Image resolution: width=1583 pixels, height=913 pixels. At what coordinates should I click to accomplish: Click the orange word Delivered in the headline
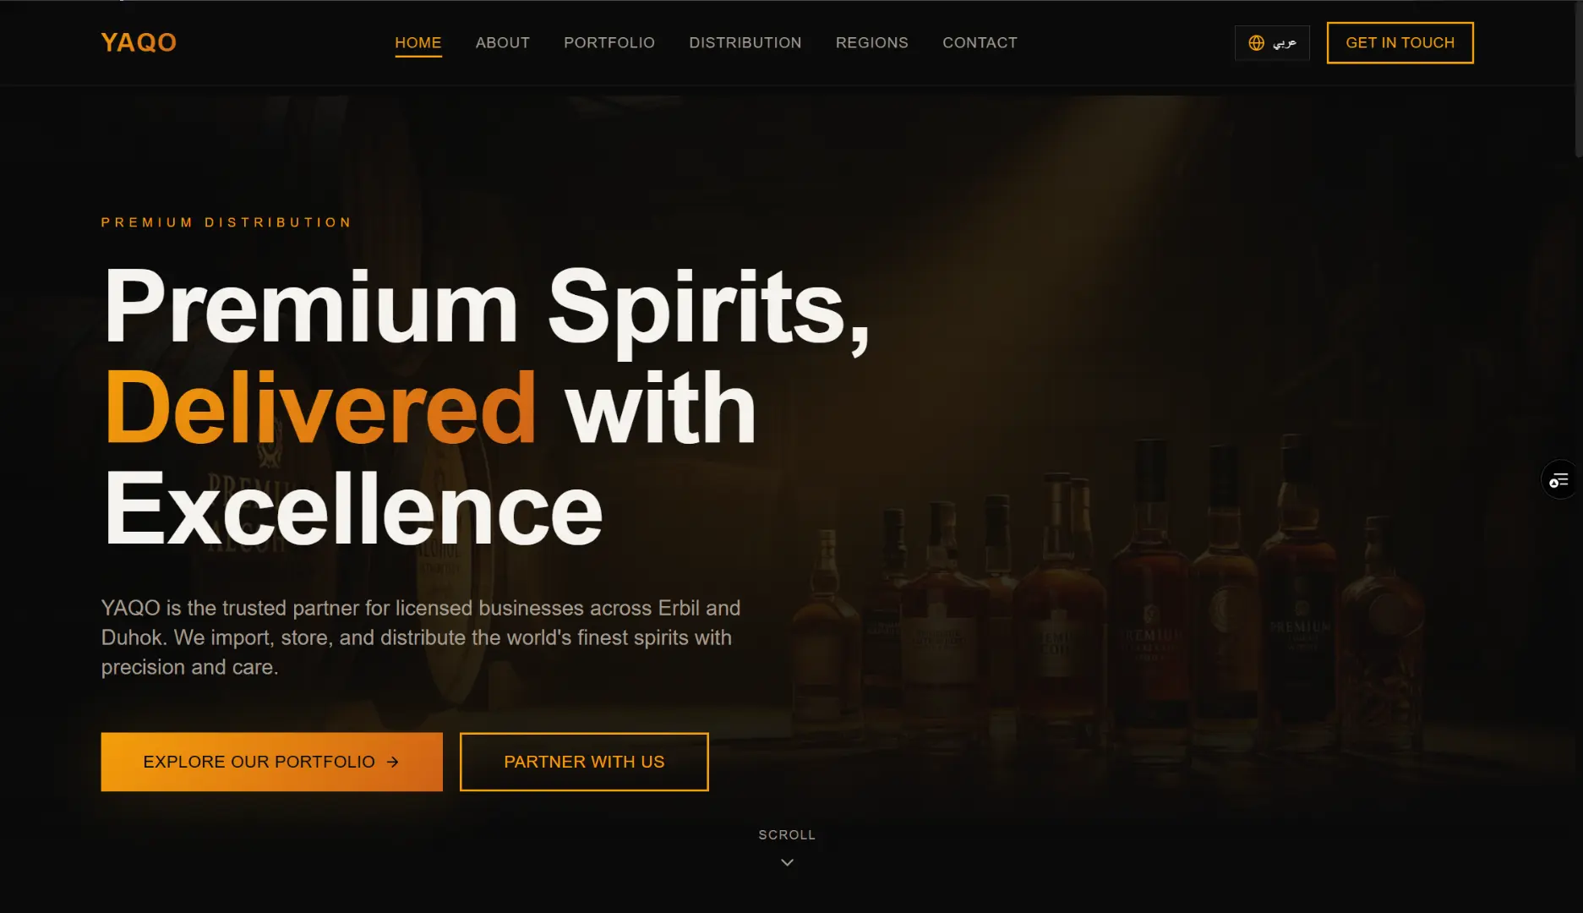click(320, 408)
